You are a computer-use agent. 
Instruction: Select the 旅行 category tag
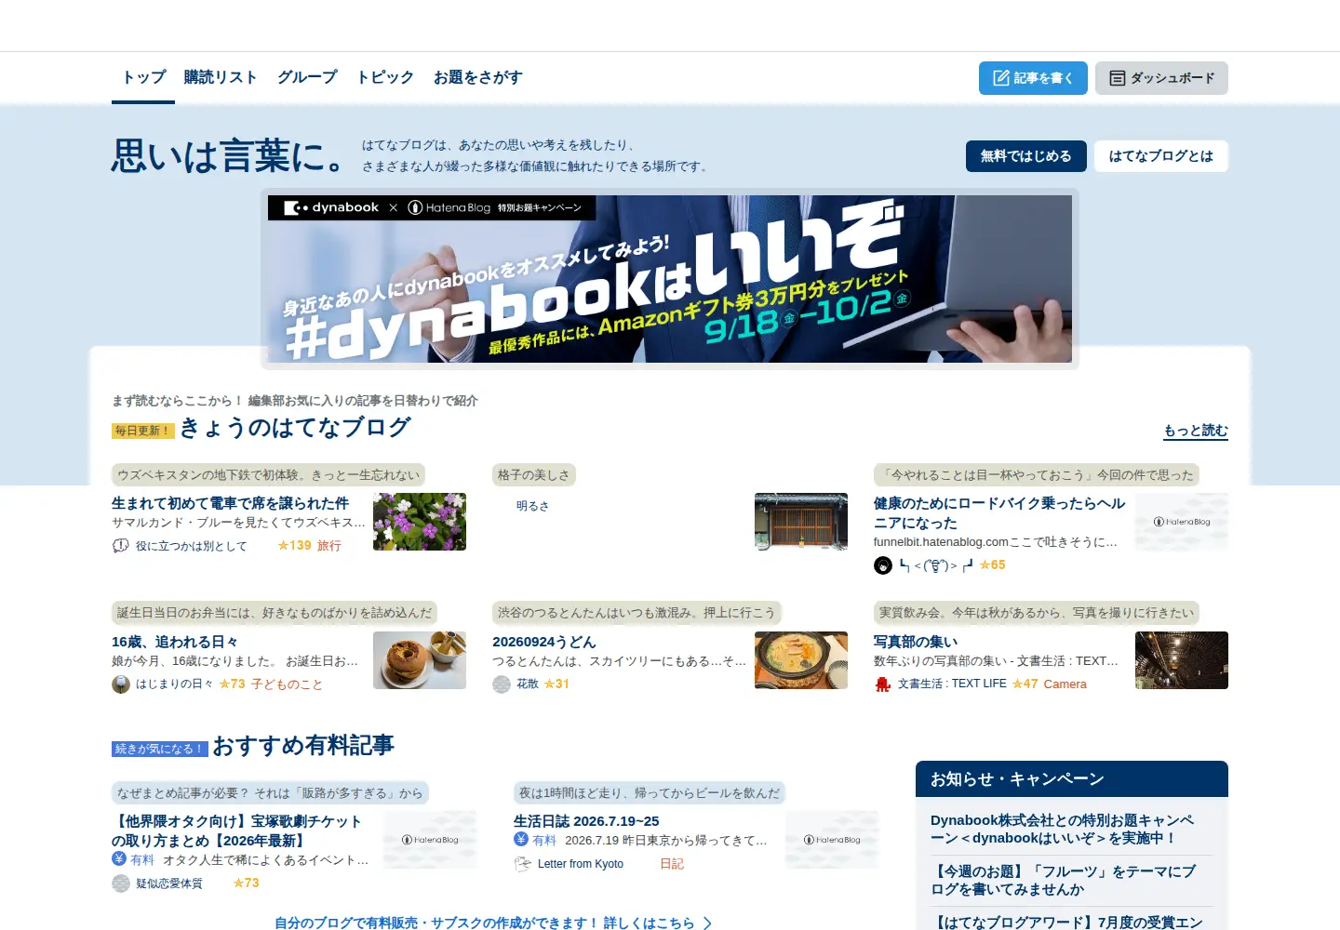[x=329, y=546]
